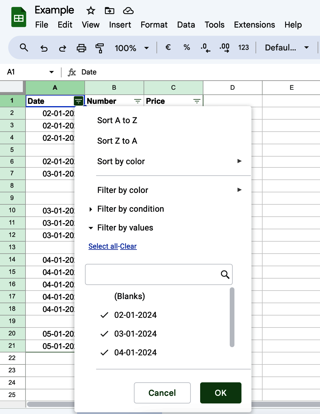
Task: Open the Data menu
Action: point(186,25)
